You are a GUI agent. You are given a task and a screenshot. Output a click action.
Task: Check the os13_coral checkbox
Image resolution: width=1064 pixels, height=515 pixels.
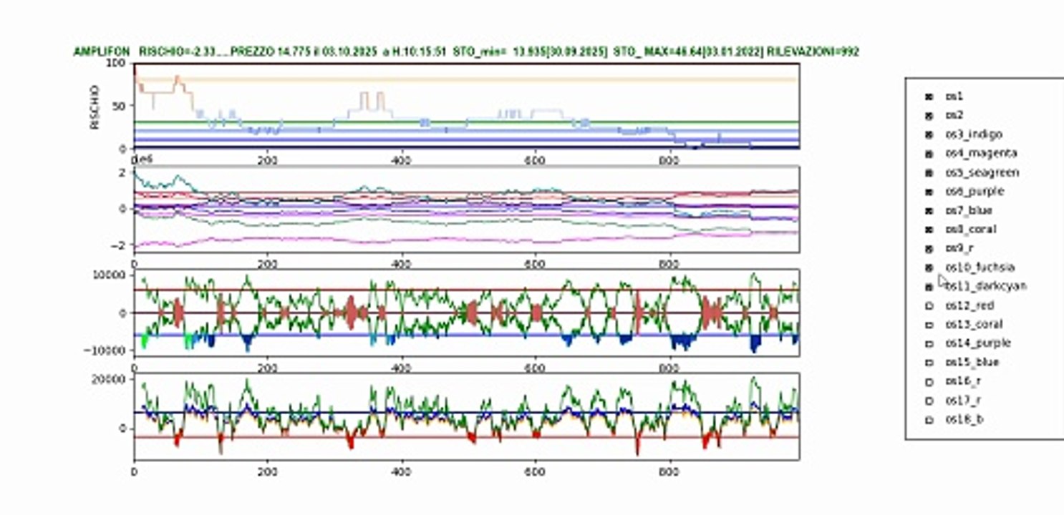[929, 325]
